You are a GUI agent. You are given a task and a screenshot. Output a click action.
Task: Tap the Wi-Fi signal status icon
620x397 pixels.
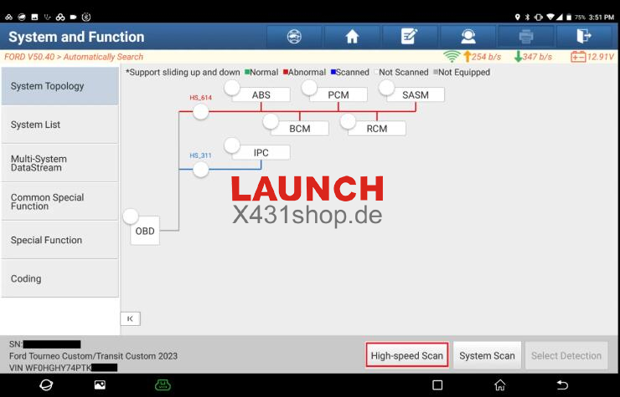(452, 57)
